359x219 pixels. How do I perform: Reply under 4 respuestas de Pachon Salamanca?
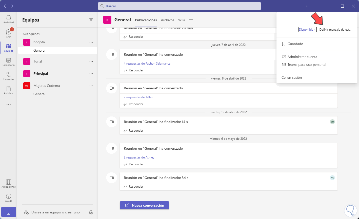point(133,70)
